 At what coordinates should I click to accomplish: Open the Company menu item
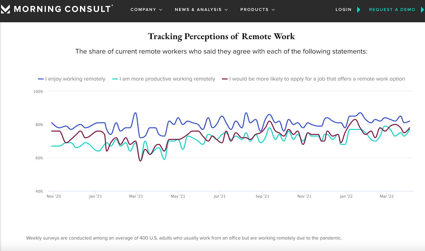pos(143,10)
